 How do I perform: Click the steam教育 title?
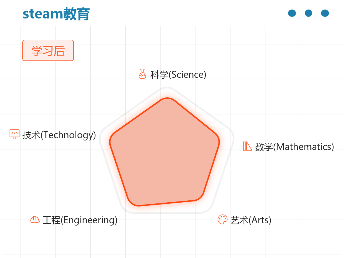(x=56, y=14)
